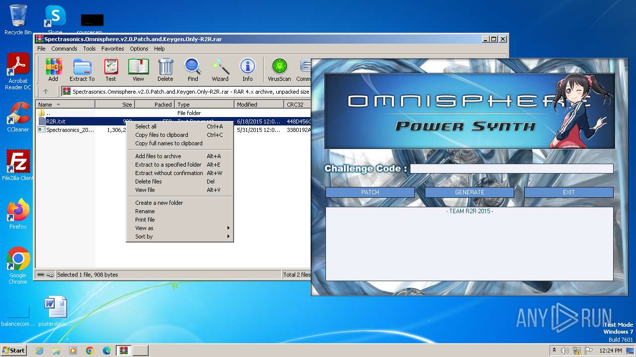Expand the View as submenu
The image size is (636, 357).
pyautogui.click(x=180, y=228)
